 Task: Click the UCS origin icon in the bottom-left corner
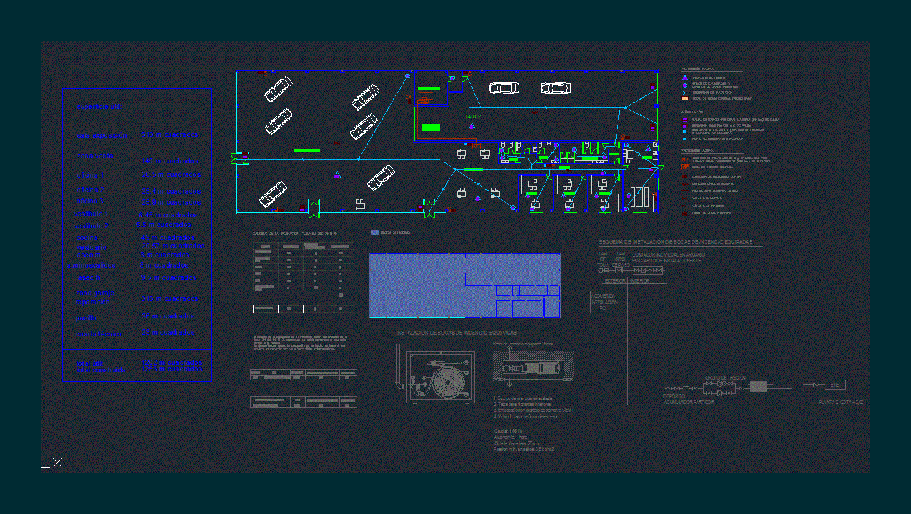(52, 463)
